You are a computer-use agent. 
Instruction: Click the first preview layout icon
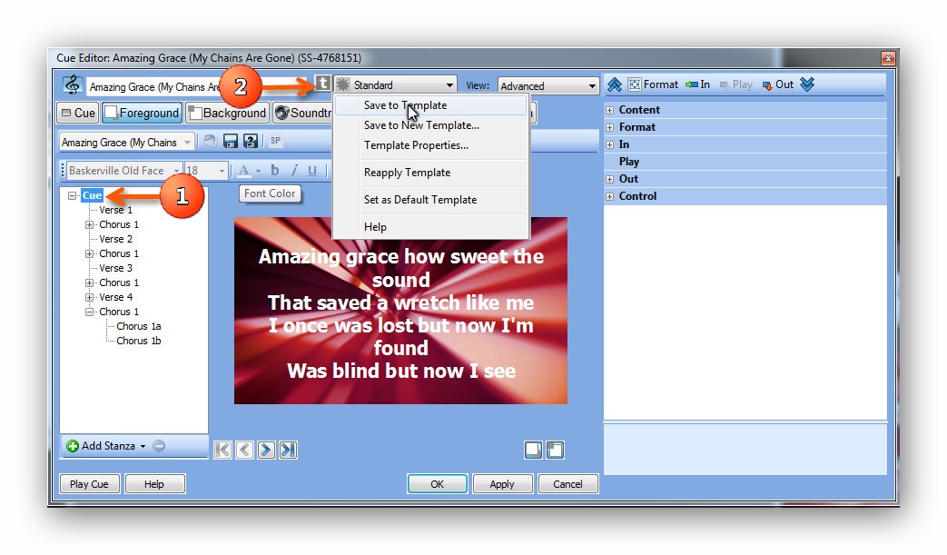click(533, 450)
